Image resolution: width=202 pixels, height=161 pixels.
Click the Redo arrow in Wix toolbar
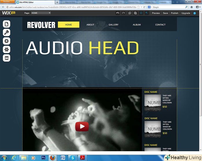coord(123,13)
